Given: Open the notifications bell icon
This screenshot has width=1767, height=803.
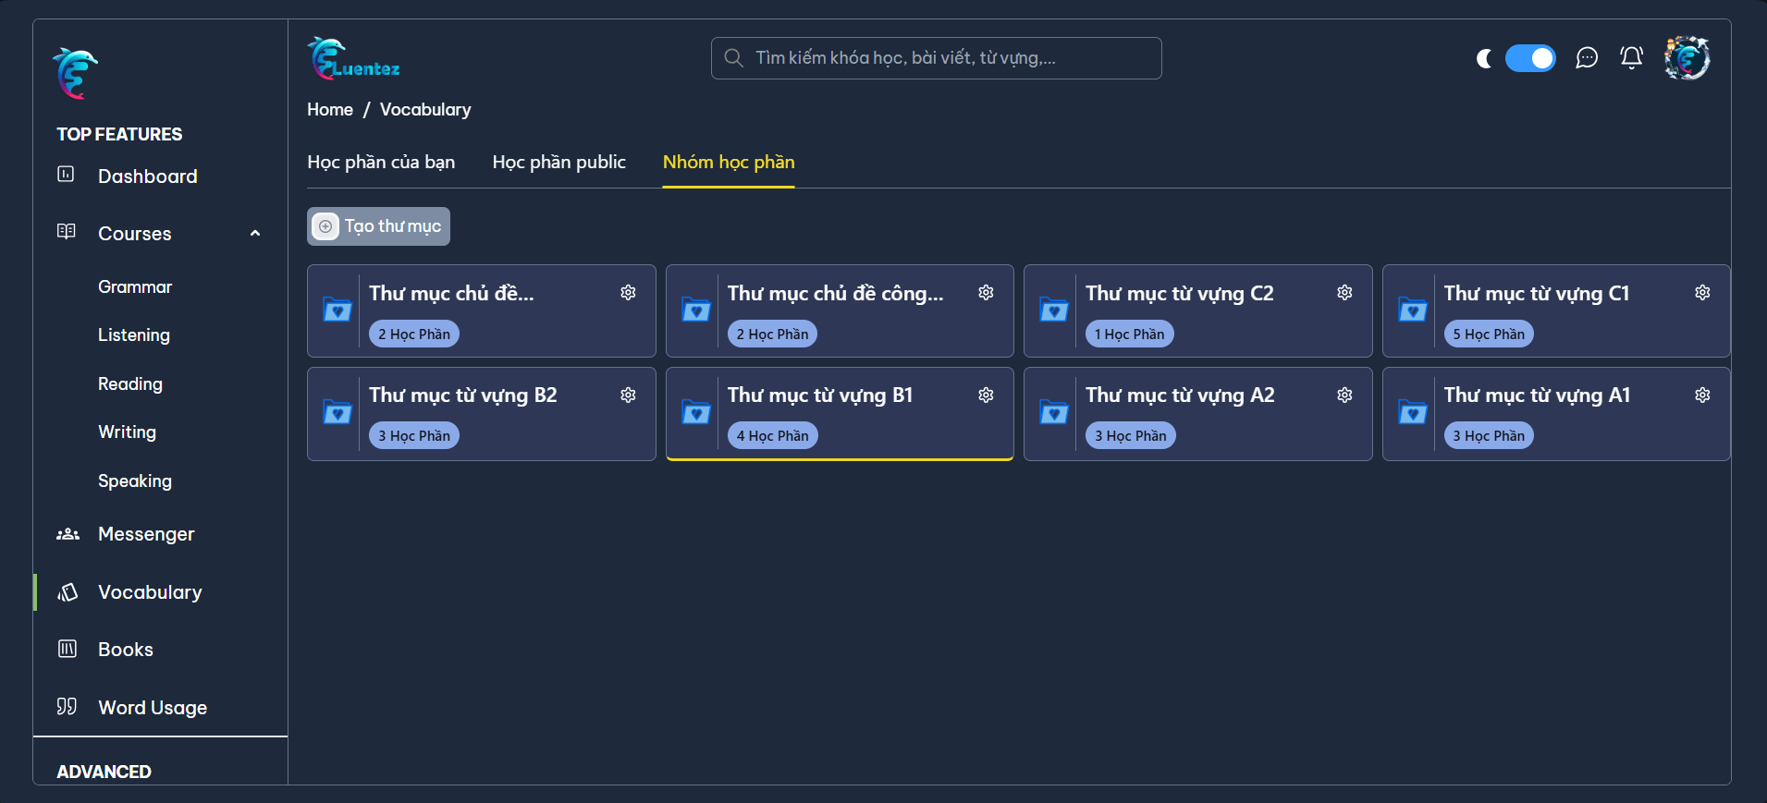Looking at the screenshot, I should tap(1632, 58).
